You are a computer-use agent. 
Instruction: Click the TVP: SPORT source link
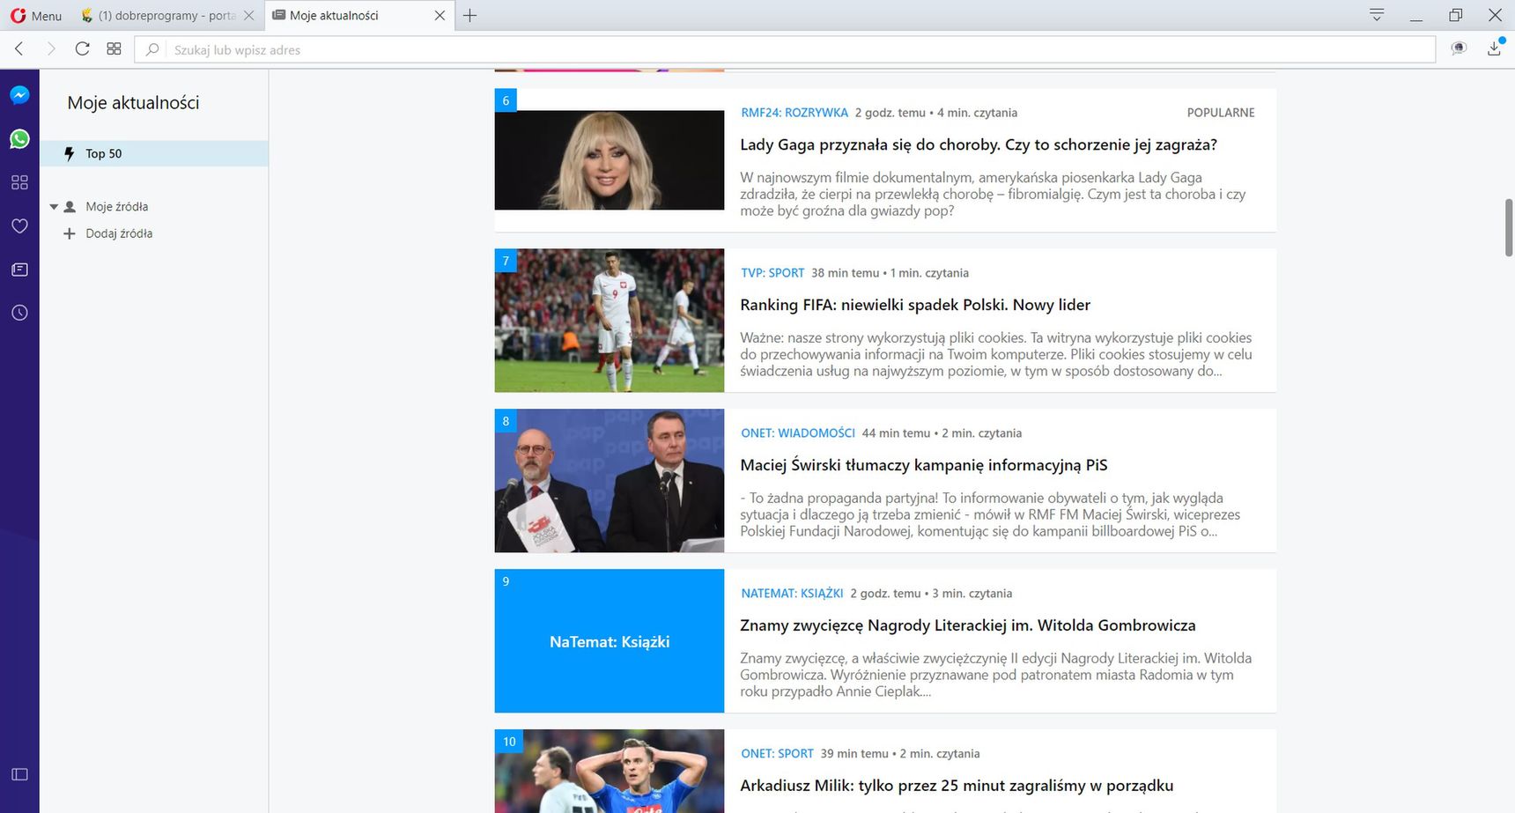click(x=772, y=273)
